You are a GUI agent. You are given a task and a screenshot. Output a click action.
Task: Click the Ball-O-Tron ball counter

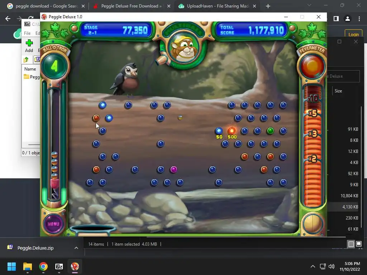click(x=54, y=66)
